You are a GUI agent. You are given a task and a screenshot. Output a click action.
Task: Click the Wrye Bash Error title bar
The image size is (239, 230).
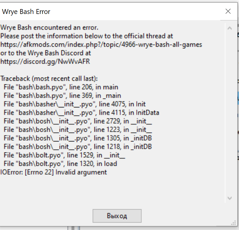(98, 11)
